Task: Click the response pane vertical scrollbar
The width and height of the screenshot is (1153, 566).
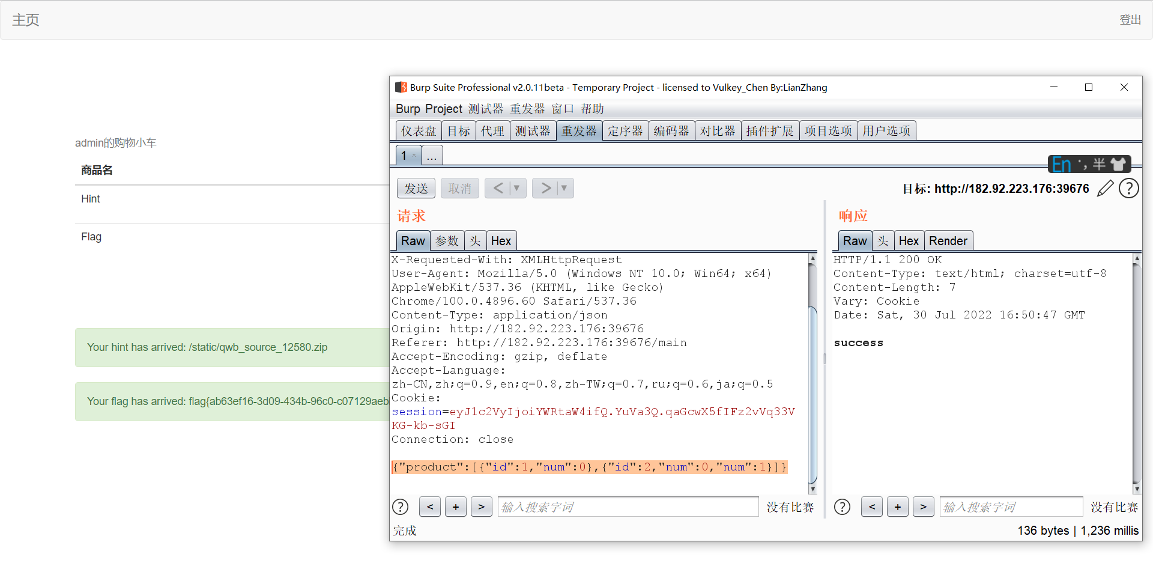Action: coord(1136,374)
